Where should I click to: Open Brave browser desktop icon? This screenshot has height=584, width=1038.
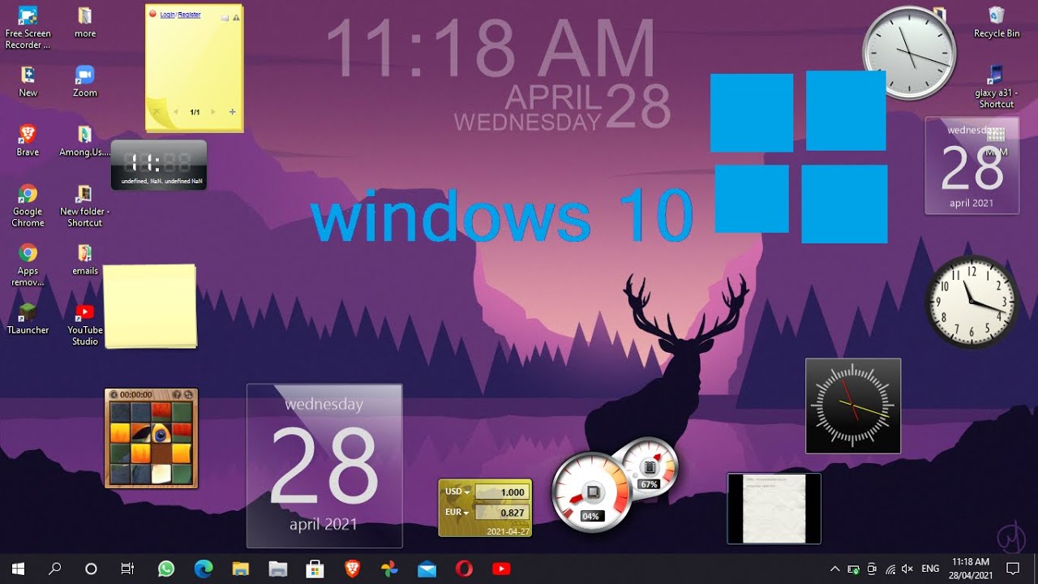[28, 140]
